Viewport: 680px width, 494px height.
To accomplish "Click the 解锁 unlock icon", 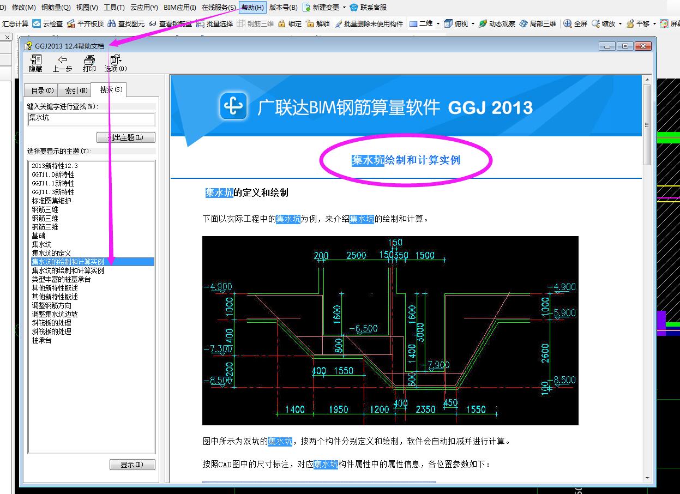I will tap(317, 23).
